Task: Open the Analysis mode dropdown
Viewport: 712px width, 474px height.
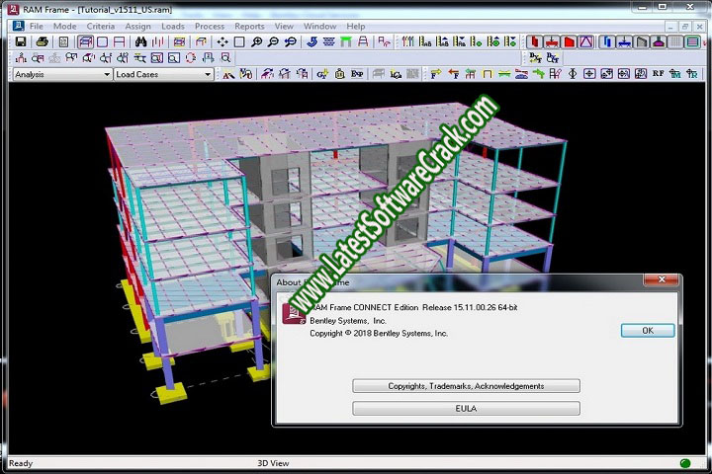Action: pyautogui.click(x=62, y=74)
